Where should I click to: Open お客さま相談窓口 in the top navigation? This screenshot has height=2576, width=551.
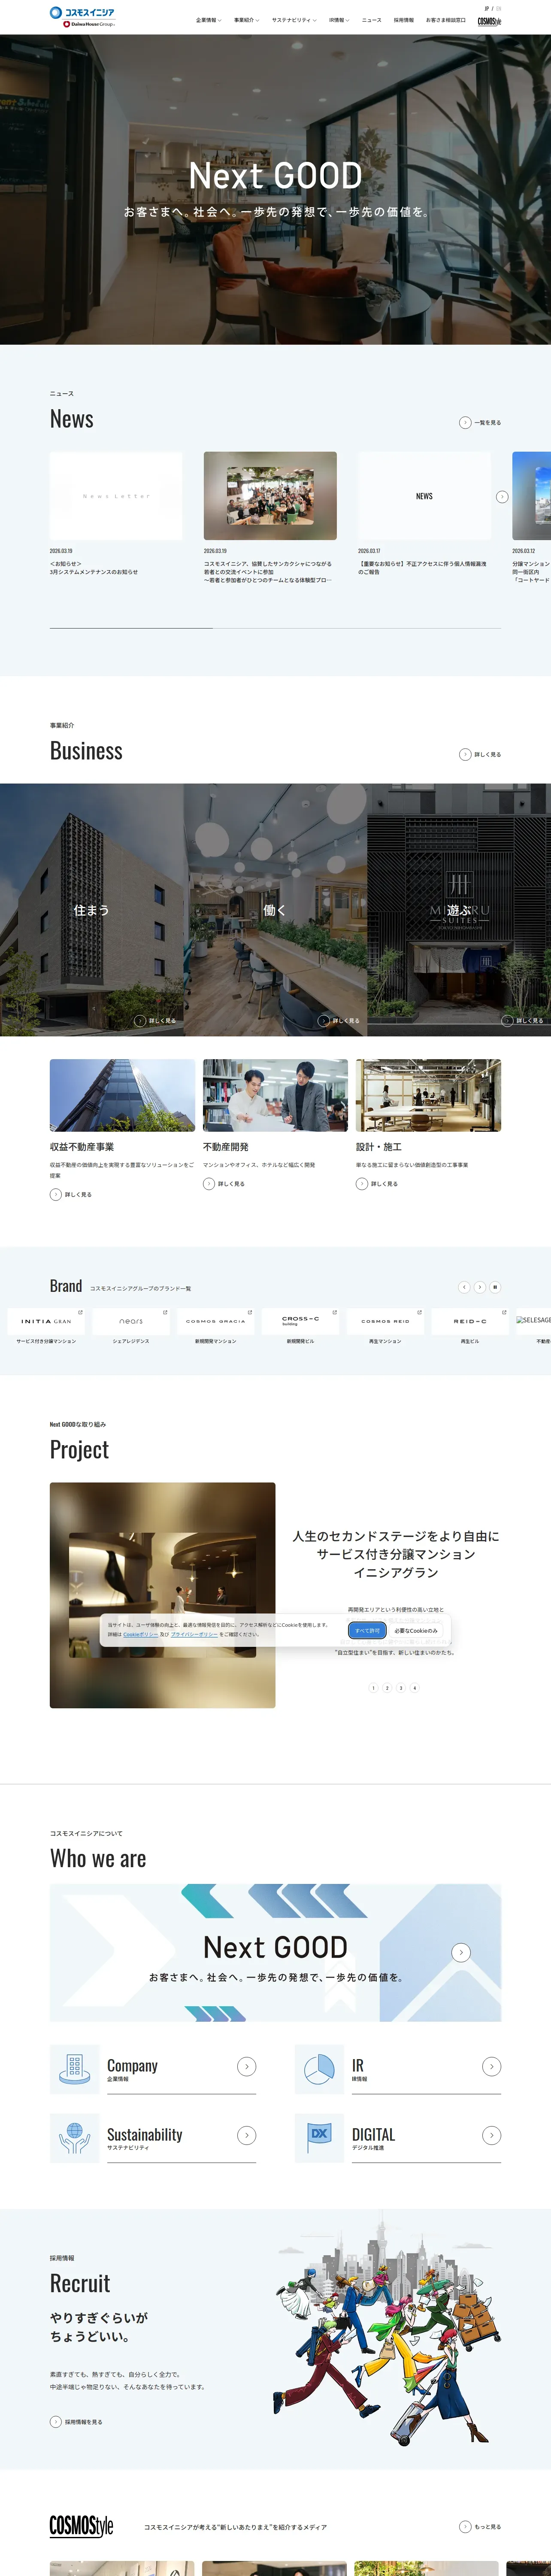[x=446, y=20]
